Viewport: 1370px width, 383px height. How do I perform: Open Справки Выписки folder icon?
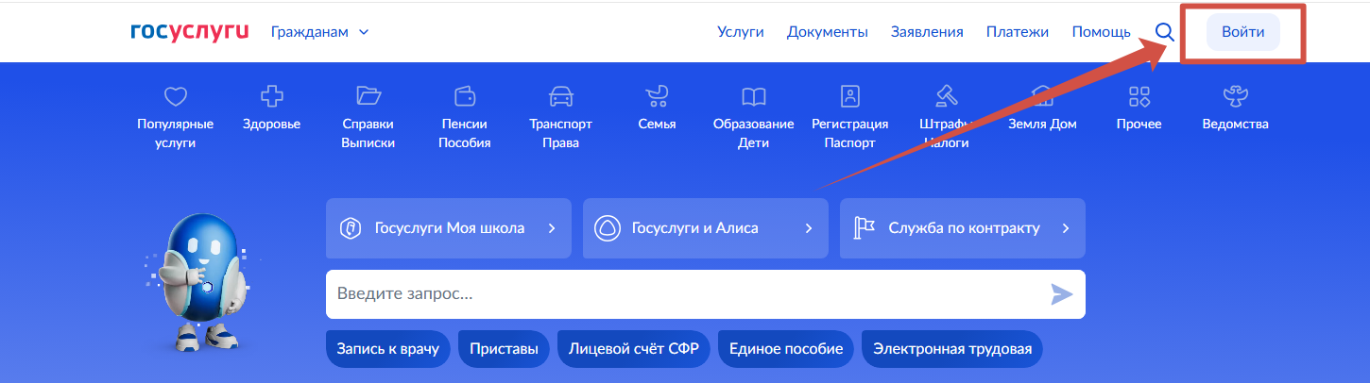coord(368,96)
